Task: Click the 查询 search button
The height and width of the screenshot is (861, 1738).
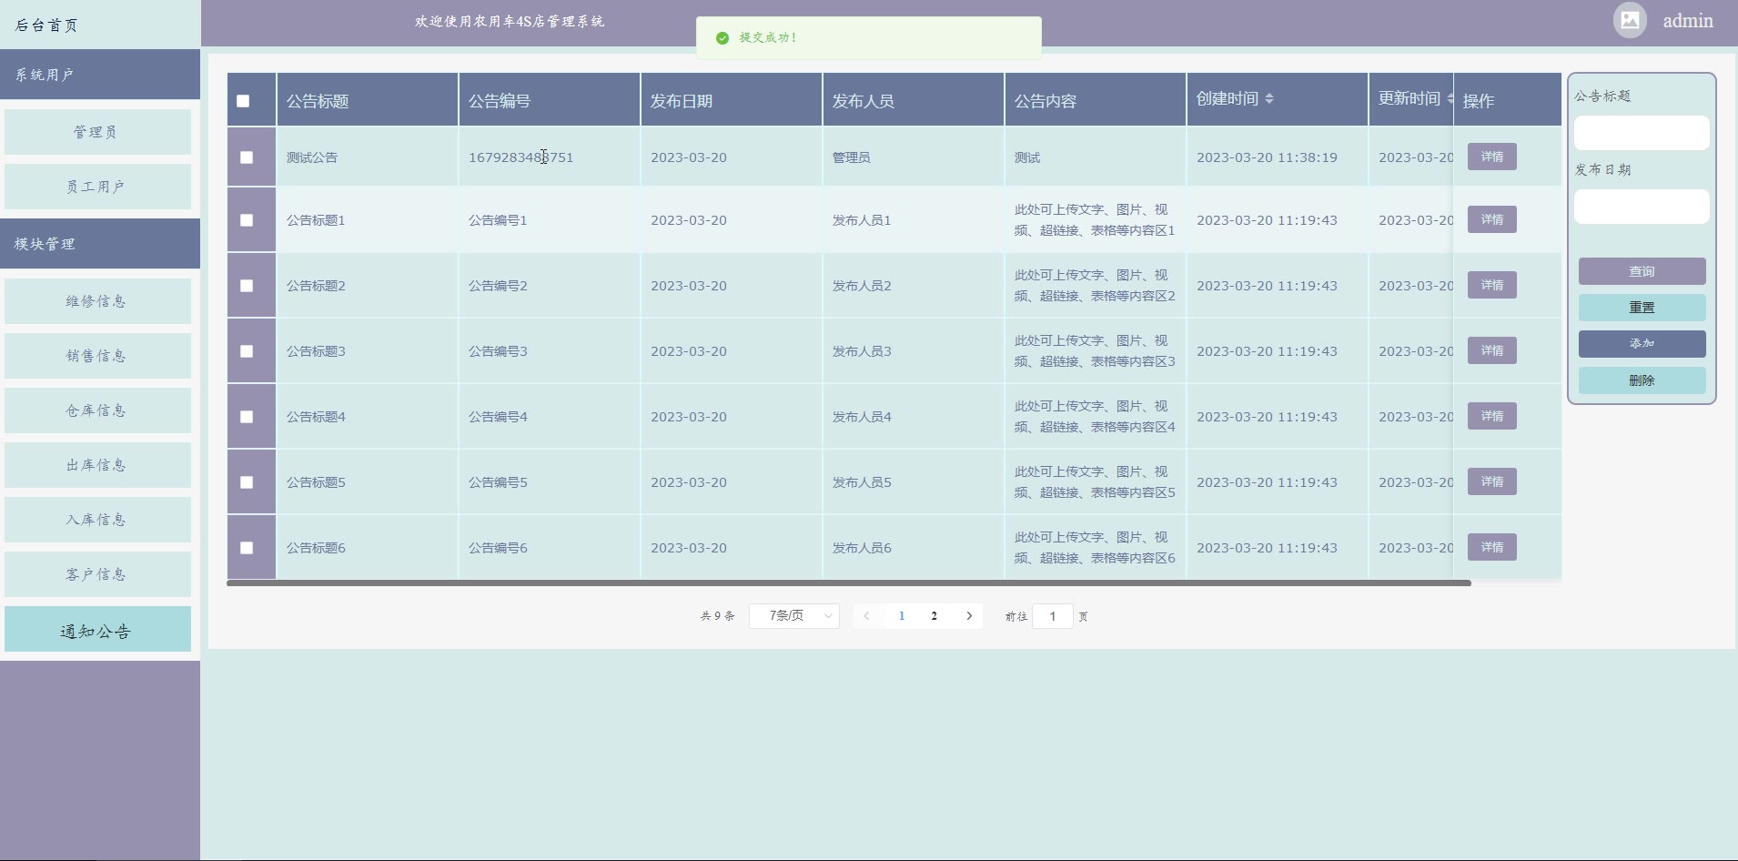Action: pyautogui.click(x=1642, y=271)
